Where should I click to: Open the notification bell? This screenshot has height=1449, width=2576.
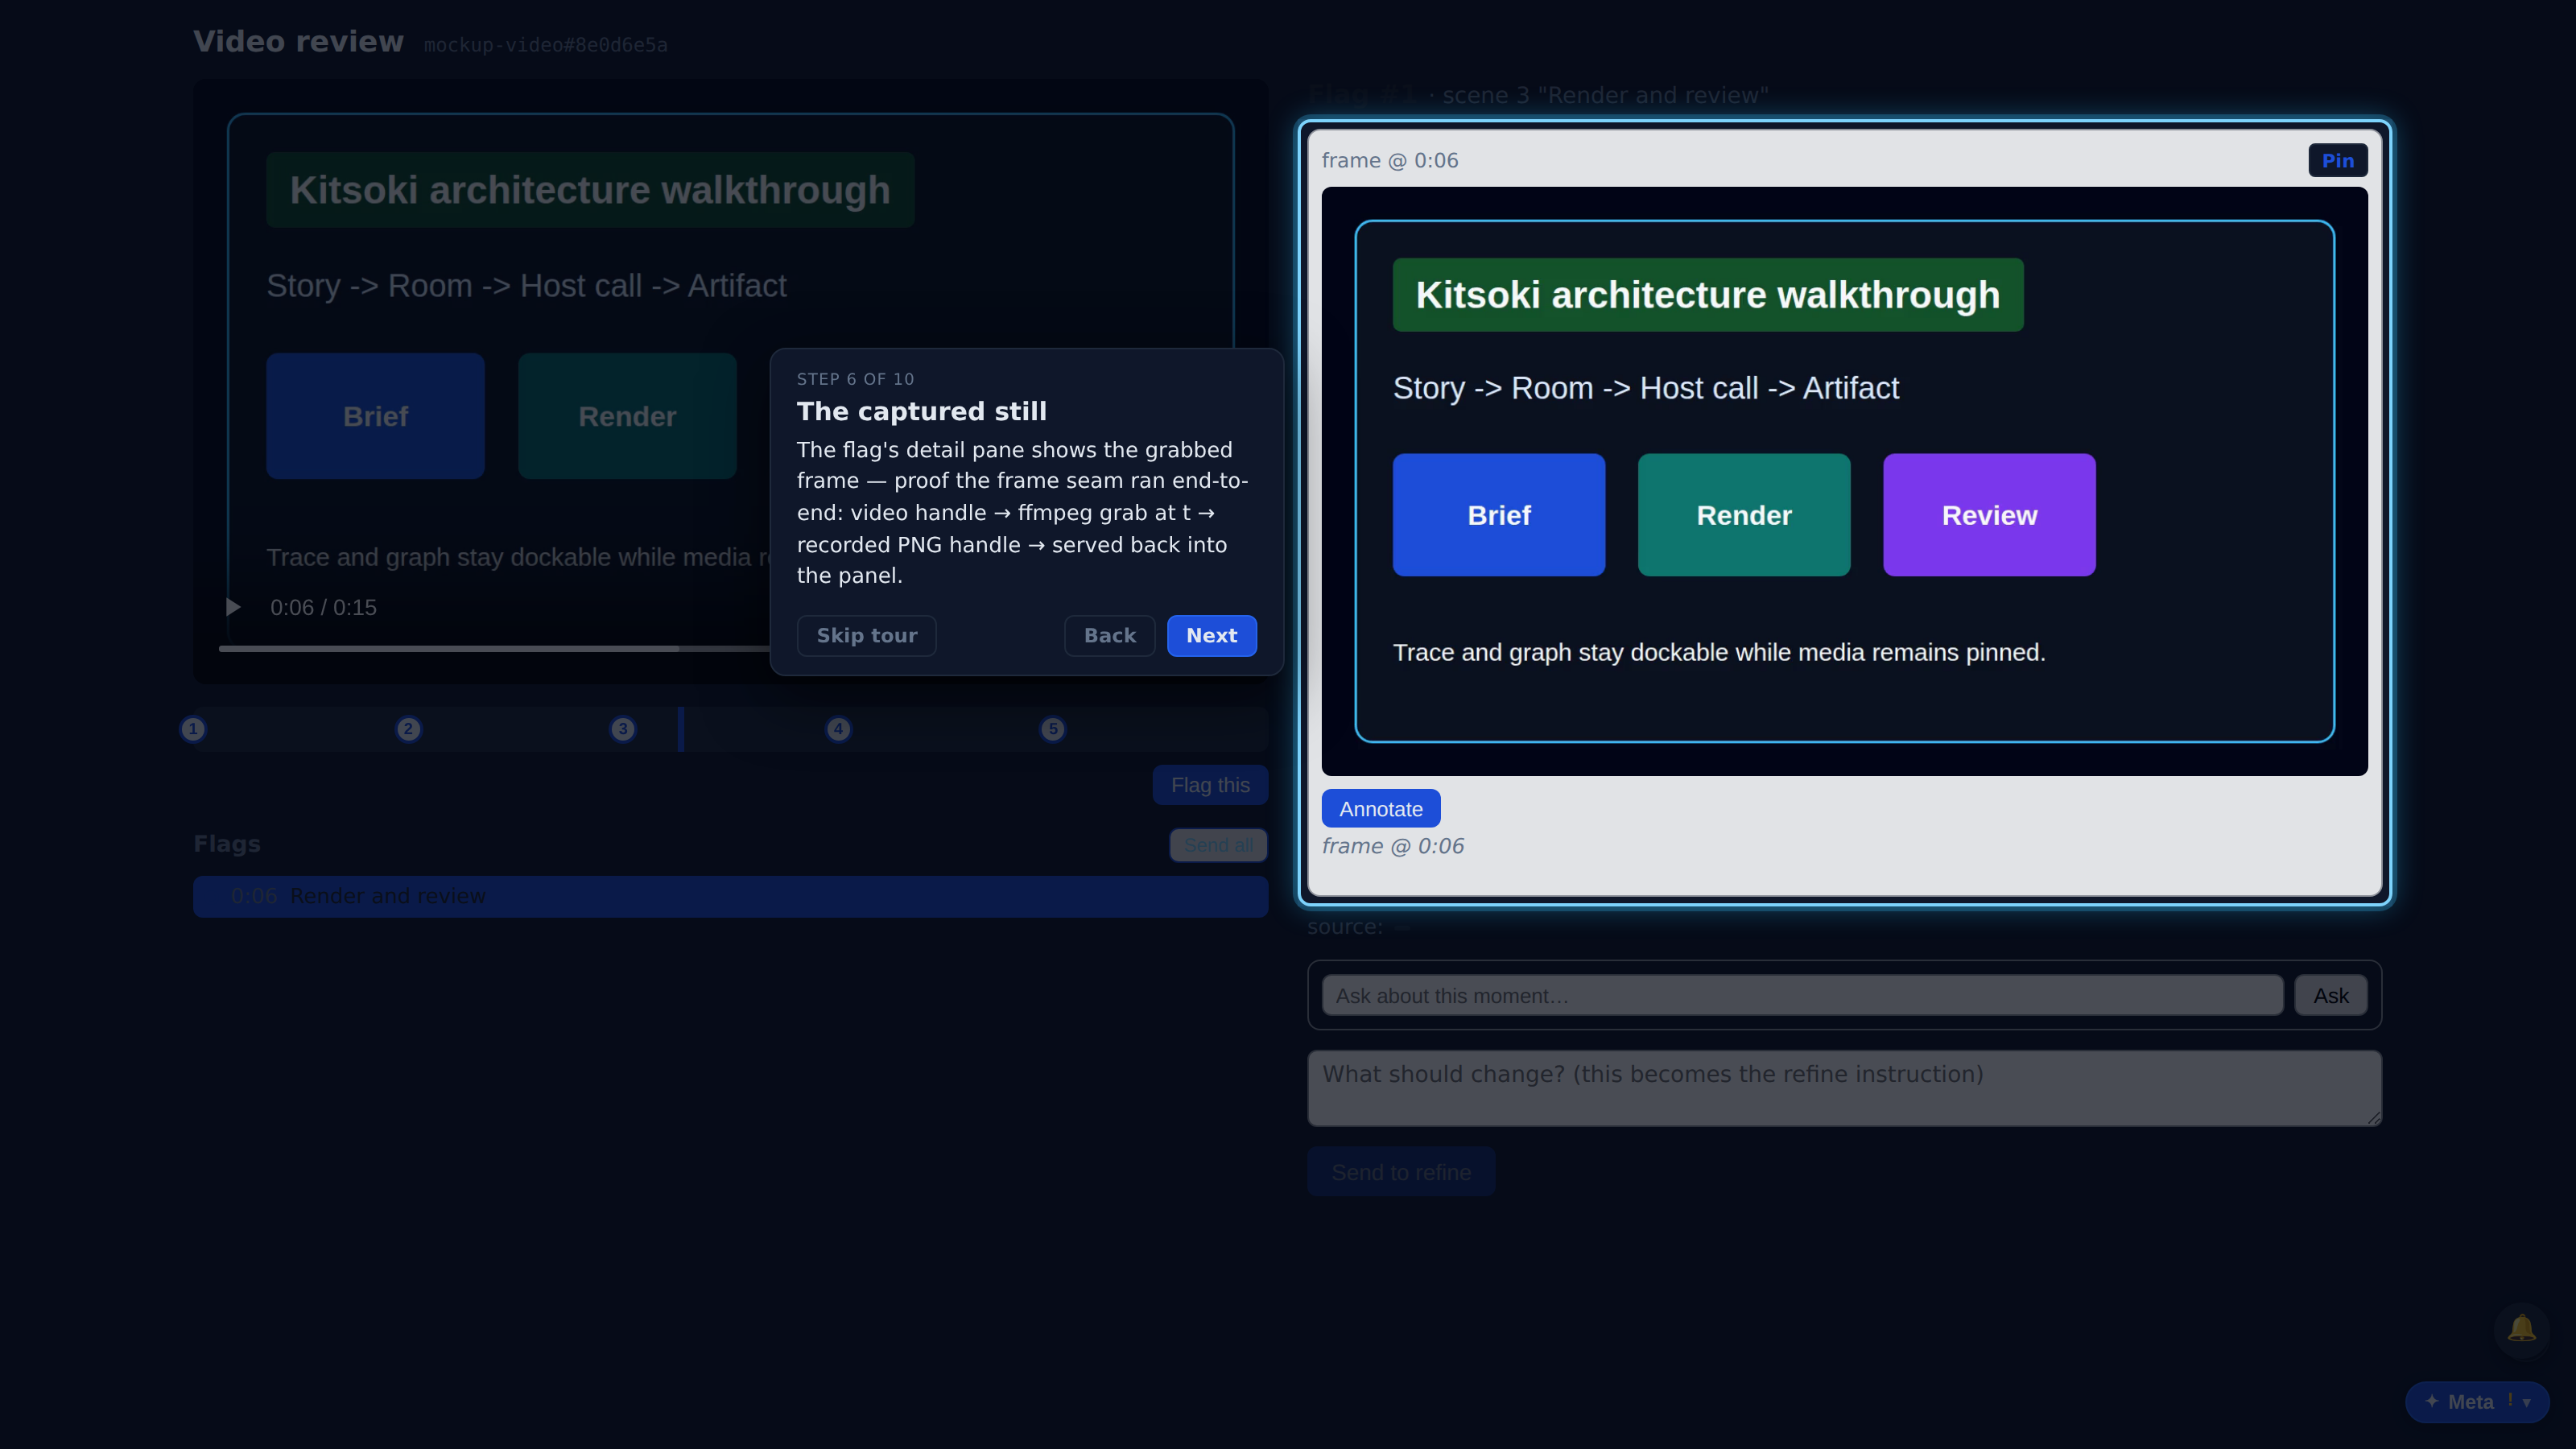(2521, 1328)
